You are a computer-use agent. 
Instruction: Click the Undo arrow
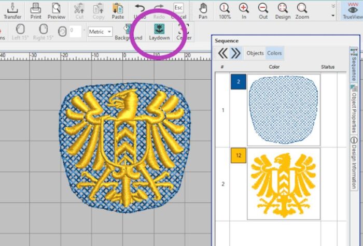(139, 10)
